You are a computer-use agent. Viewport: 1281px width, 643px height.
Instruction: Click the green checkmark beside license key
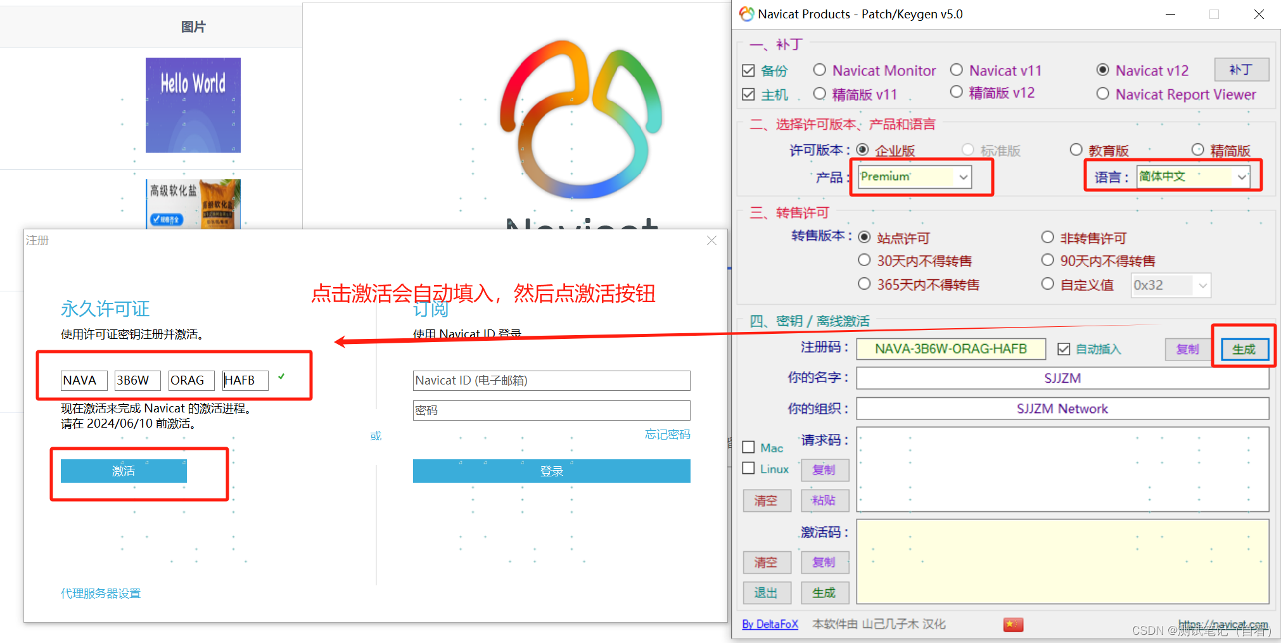tap(281, 377)
